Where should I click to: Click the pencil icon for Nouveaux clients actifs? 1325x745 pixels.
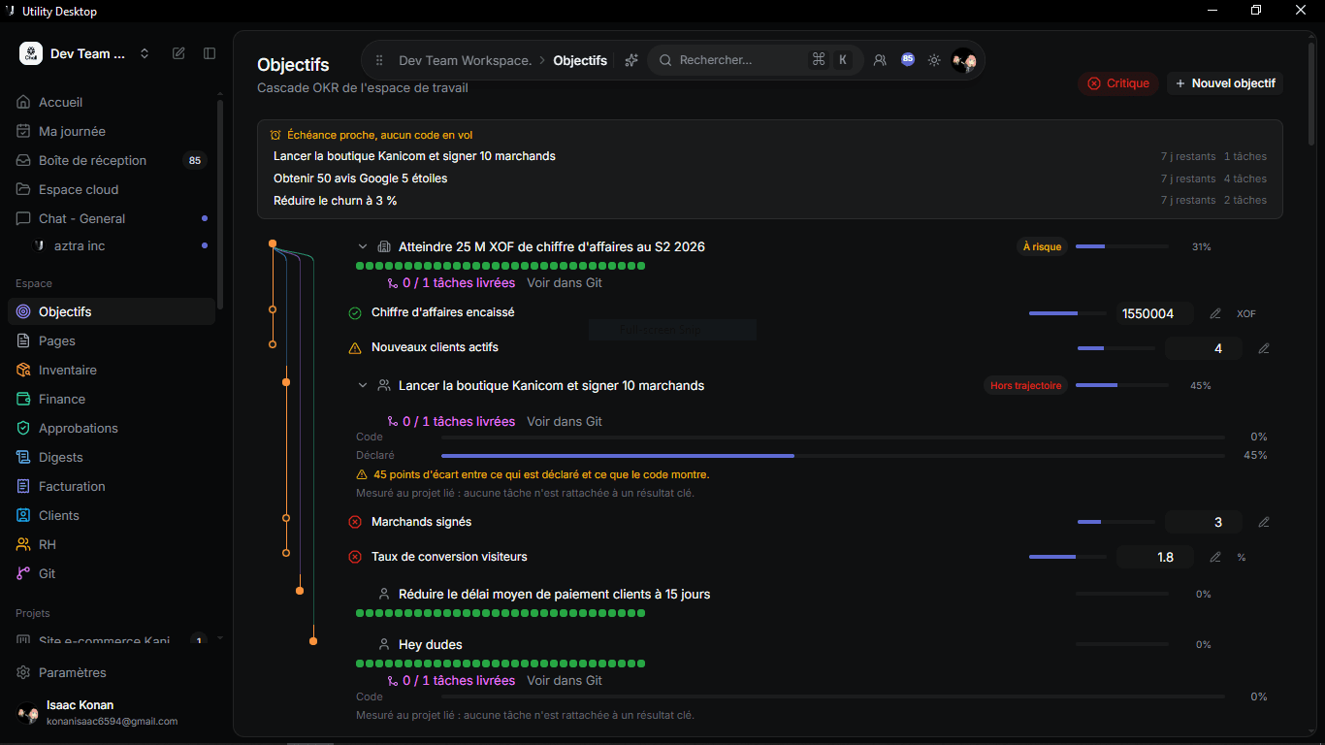[1264, 348]
